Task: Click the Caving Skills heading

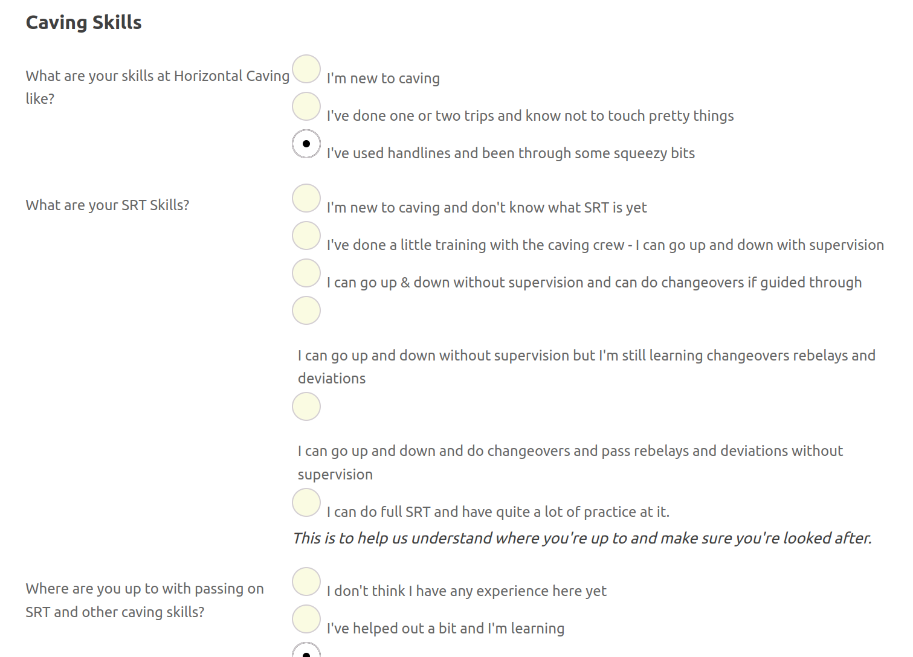Action: tap(83, 22)
